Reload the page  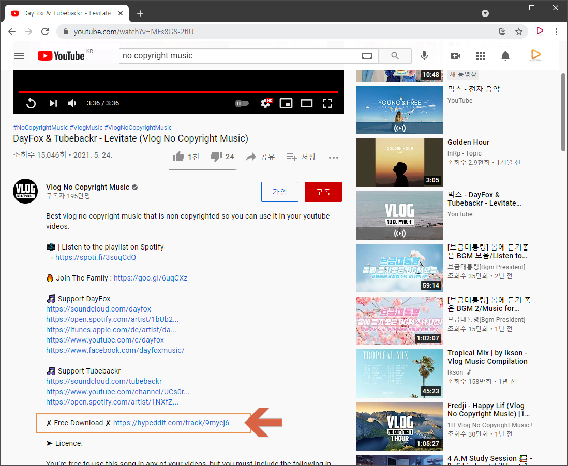pyautogui.click(x=45, y=32)
